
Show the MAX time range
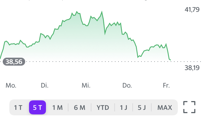pos(165,107)
